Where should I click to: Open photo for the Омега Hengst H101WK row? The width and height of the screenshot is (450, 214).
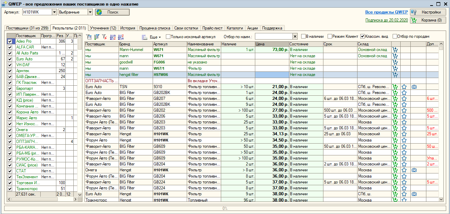pos(414,170)
